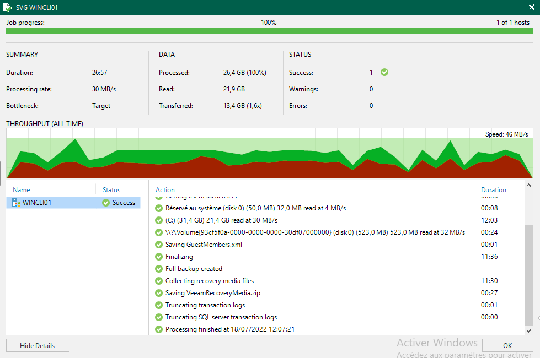Click the Processing rate value 30 MB/s

[104, 89]
